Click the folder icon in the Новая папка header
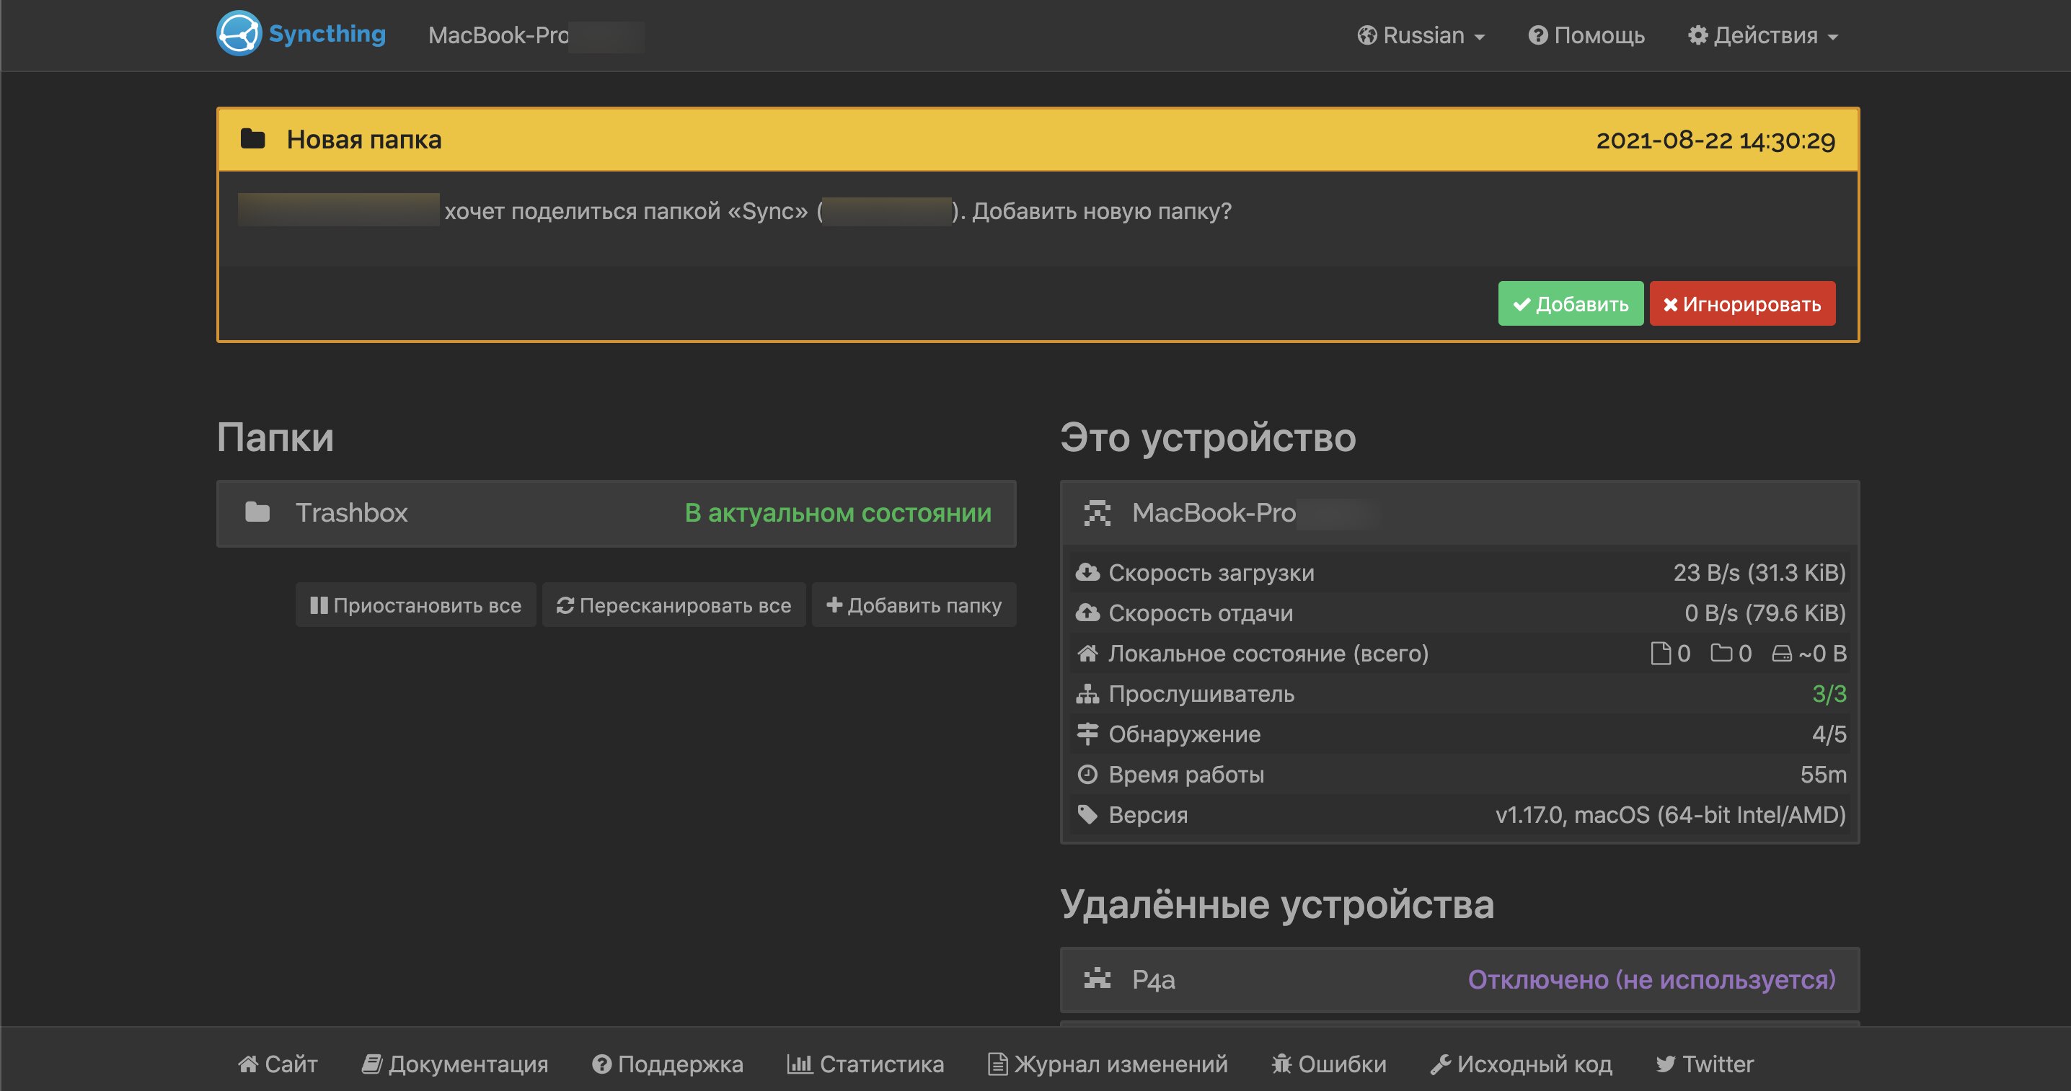This screenshot has width=2071, height=1091. 252,139
